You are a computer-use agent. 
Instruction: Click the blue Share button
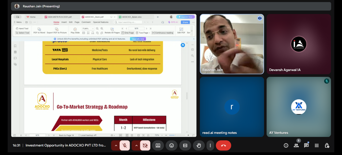(x=185, y=22)
